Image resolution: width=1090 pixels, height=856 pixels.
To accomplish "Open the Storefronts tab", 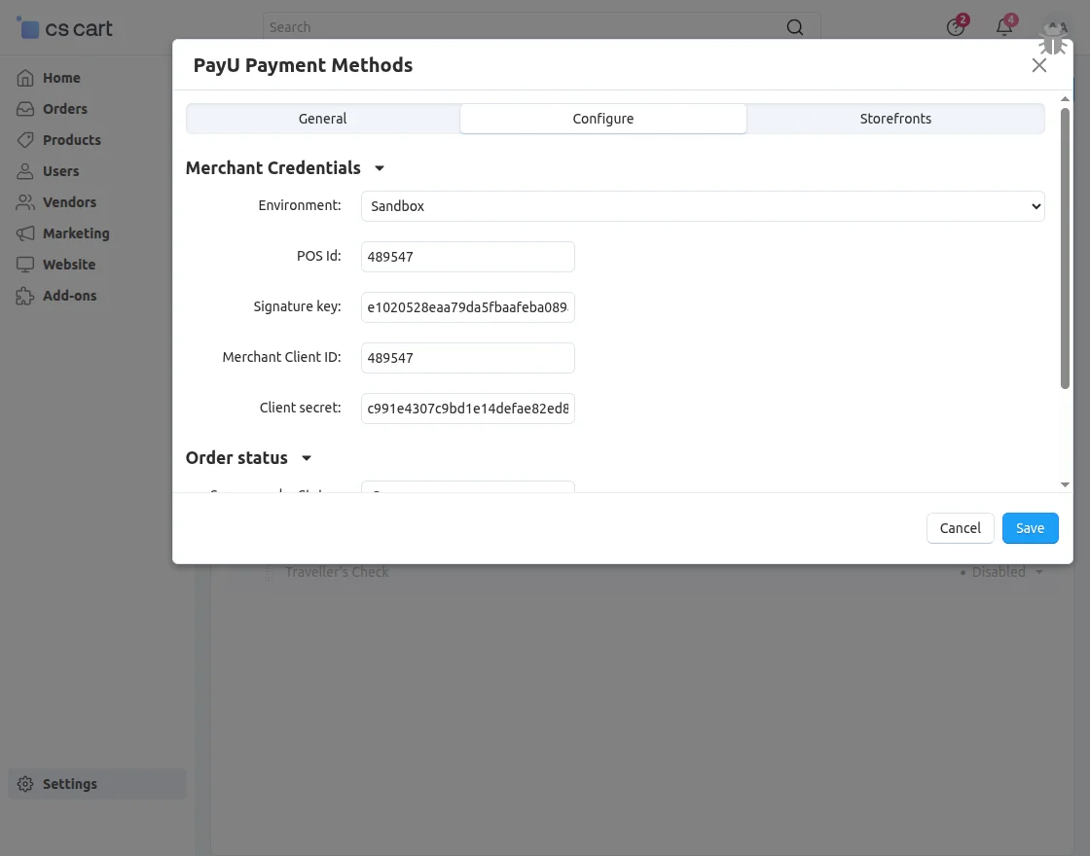I will coord(894,118).
